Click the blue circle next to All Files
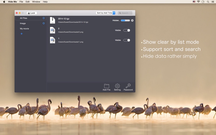 (44, 18)
